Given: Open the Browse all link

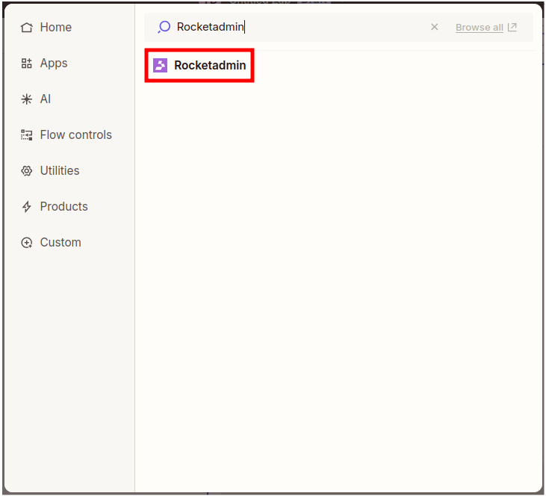Looking at the screenshot, I should [x=479, y=27].
